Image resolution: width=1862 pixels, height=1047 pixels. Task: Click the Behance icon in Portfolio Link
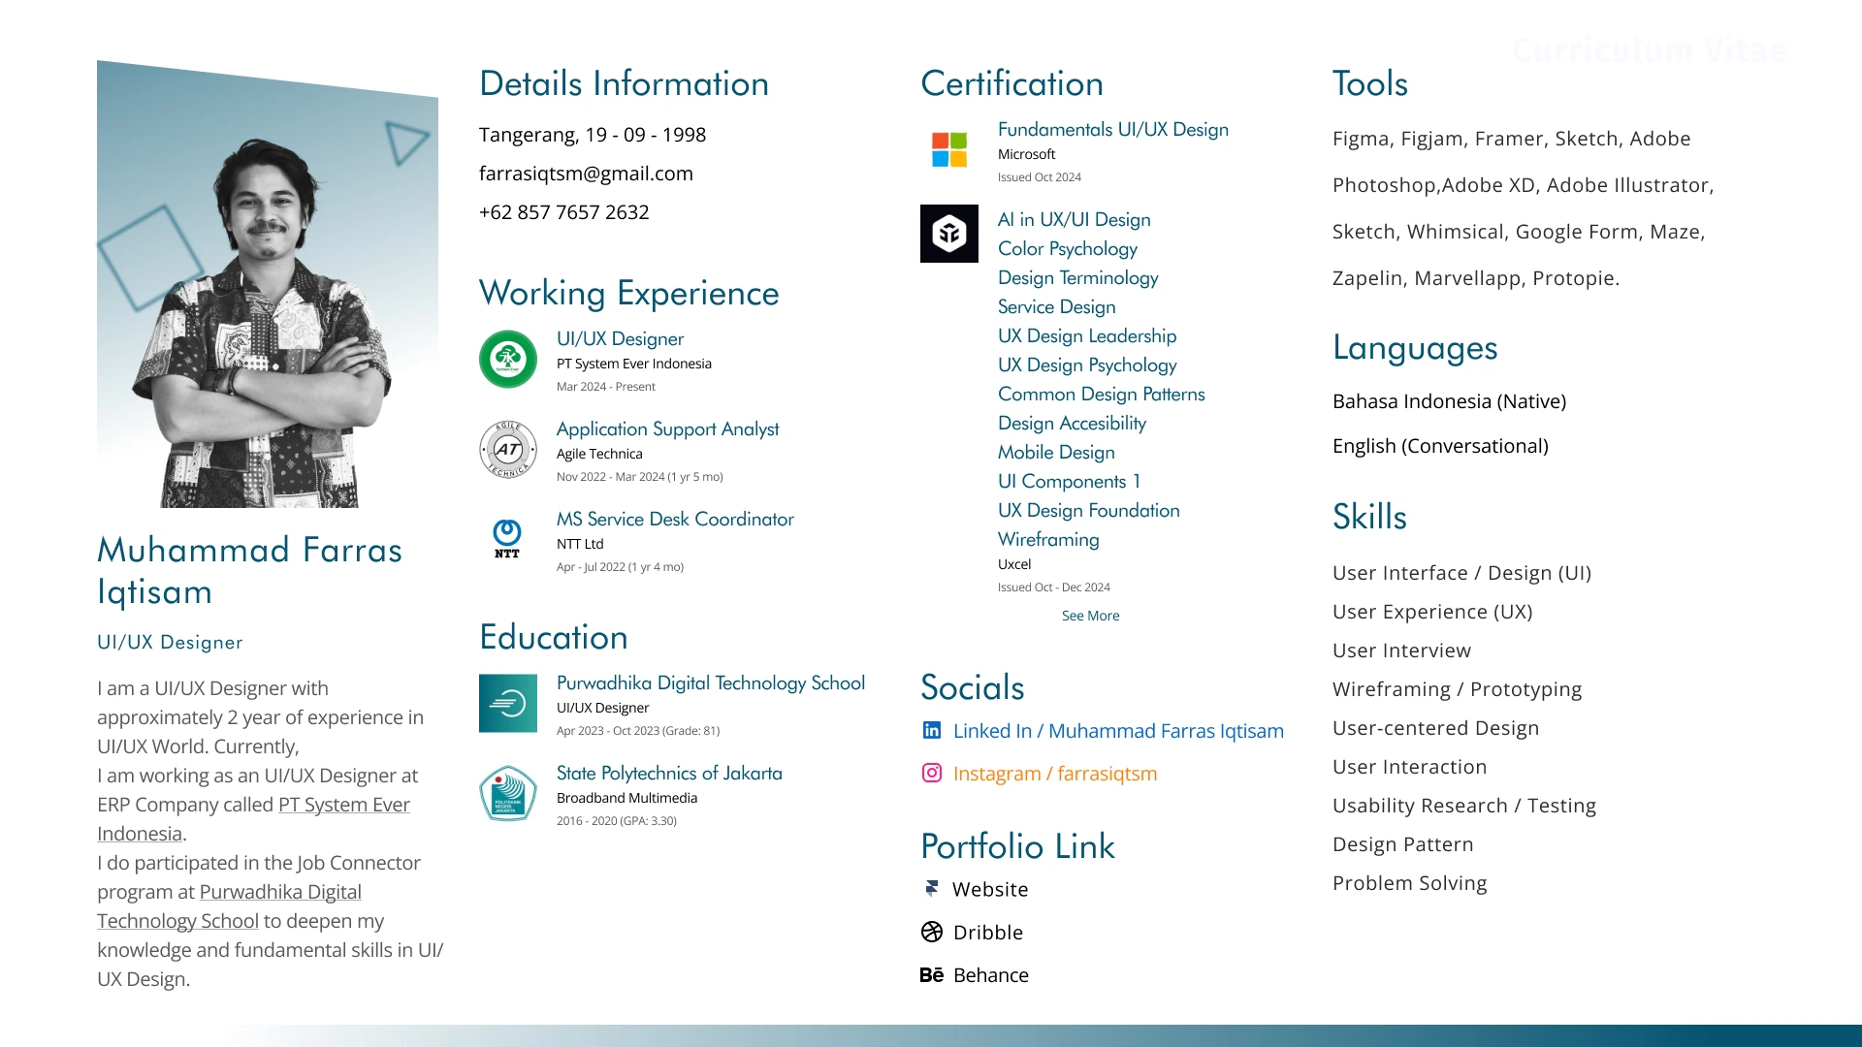coord(931,974)
